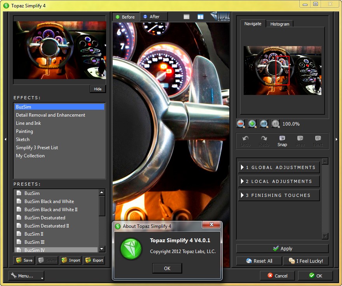This screenshot has width=342, height=286.
Task: Save the current preset
Action: tap(24, 260)
